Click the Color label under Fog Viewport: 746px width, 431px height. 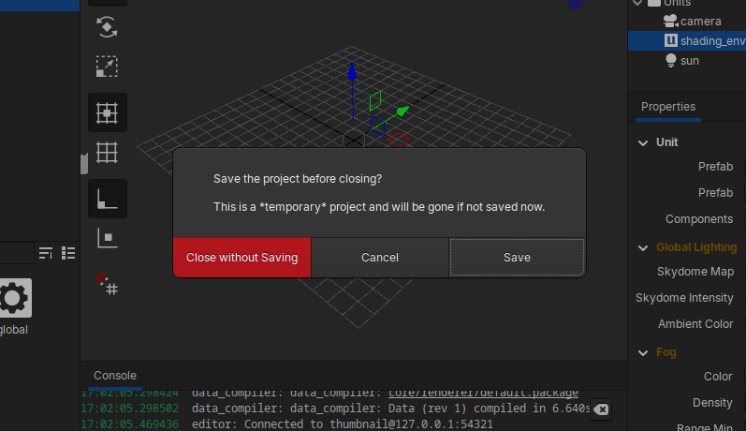[718, 377]
